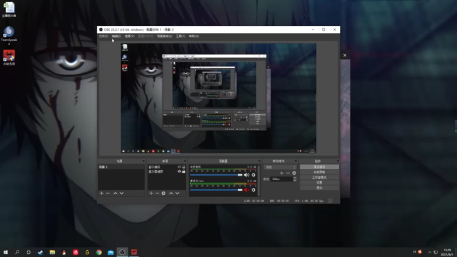Open the 工具(T) menu

(181, 36)
